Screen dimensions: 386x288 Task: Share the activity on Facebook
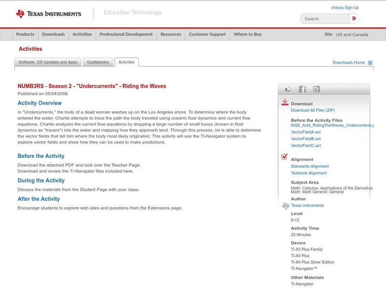click(x=302, y=89)
